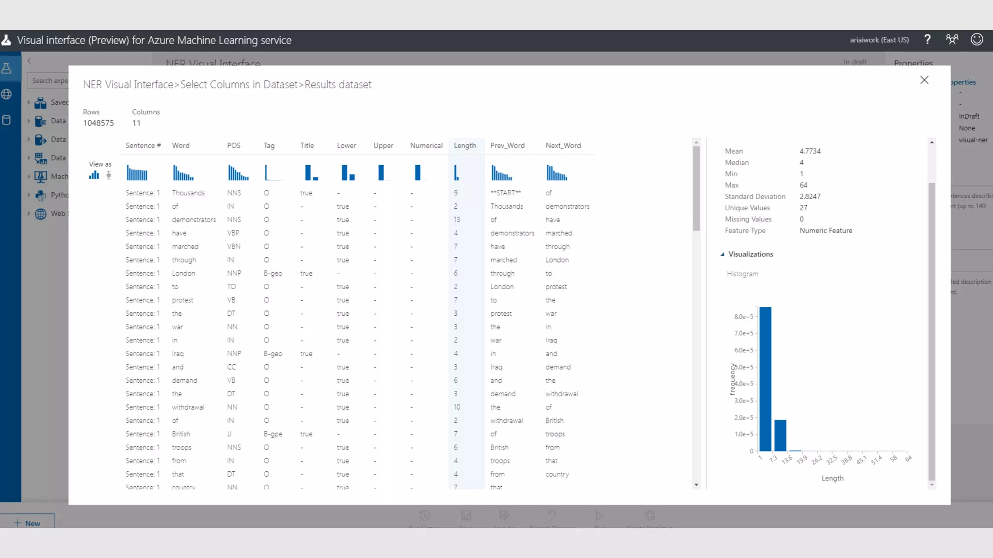The image size is (993, 558).
Task: Select the Length column header
Action: pyautogui.click(x=464, y=145)
